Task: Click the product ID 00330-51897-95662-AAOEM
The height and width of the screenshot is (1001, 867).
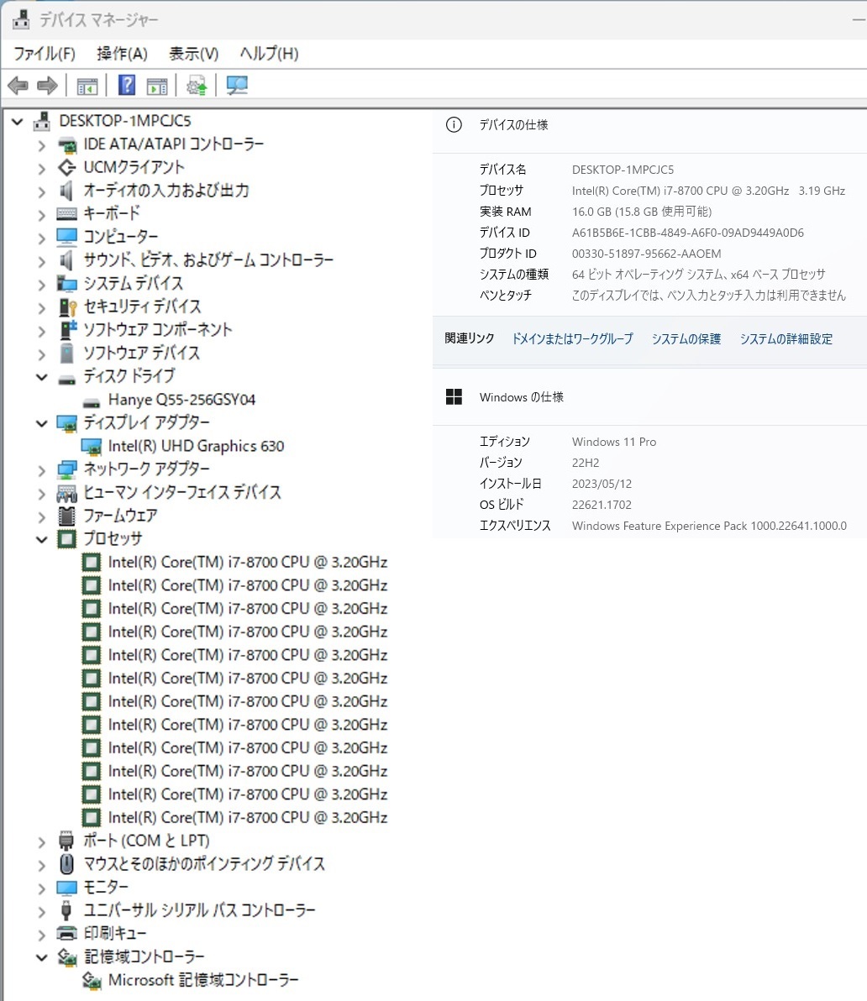Action: (646, 254)
